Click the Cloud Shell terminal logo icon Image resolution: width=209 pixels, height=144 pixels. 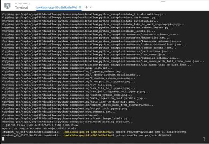tap(7, 6)
